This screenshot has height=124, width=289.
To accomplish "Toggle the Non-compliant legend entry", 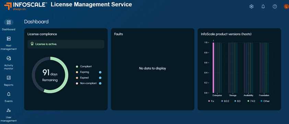I will (x=86, y=83).
